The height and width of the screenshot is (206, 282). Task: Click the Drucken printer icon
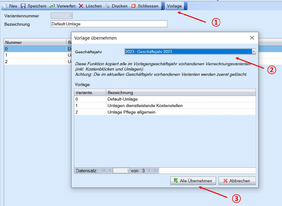pyautogui.click(x=107, y=6)
